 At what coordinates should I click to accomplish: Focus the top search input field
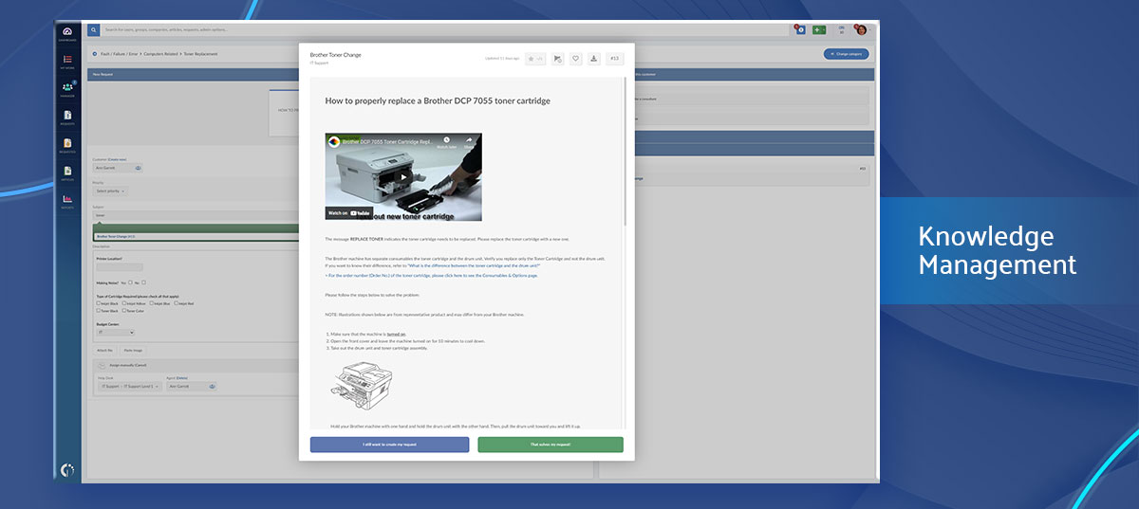coord(444,30)
